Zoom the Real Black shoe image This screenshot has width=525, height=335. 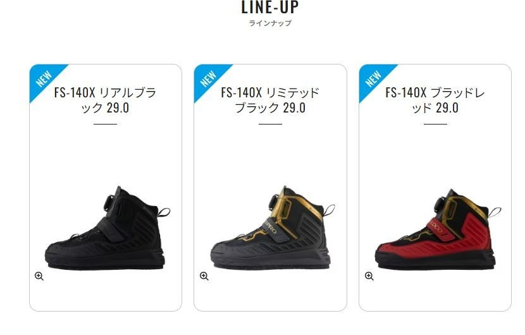click(39, 276)
